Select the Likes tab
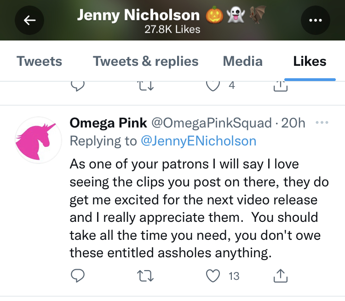Image resolution: width=345 pixels, height=301 pixels. click(310, 61)
